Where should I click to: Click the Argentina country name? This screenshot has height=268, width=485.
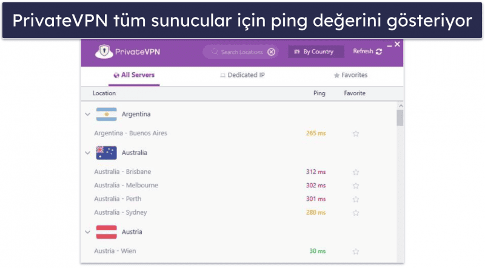pos(136,114)
